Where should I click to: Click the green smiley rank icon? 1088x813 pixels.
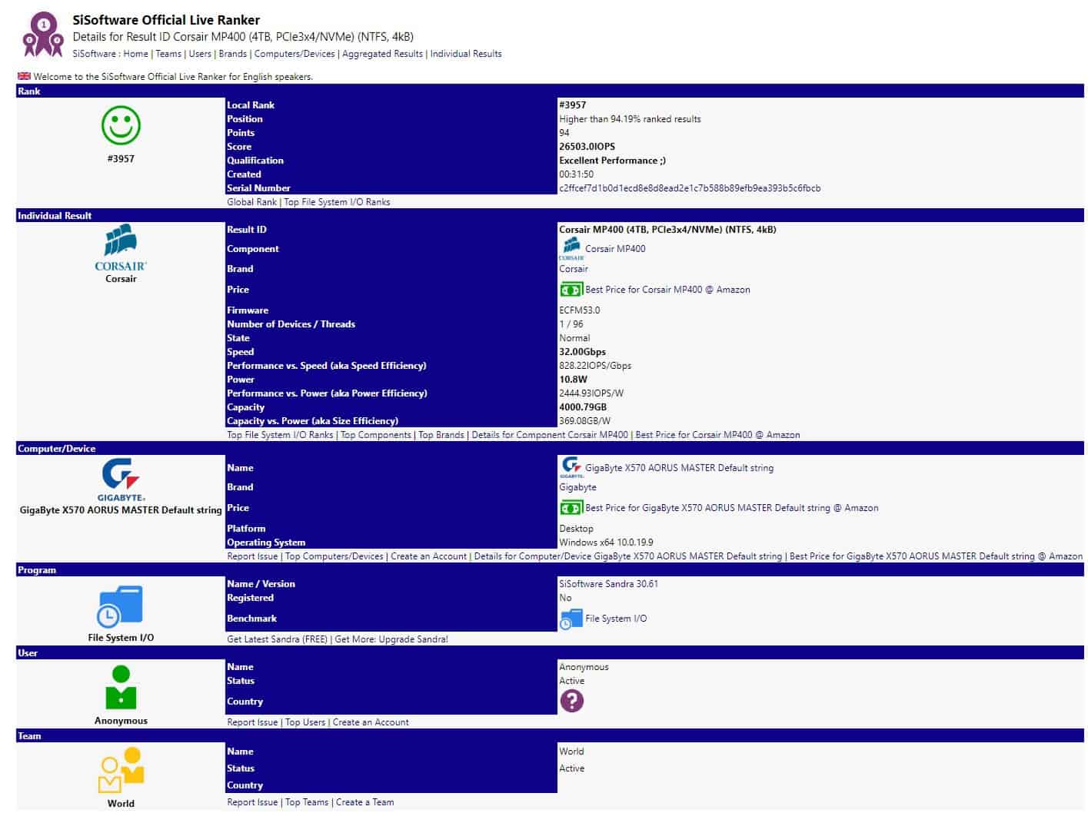point(121,125)
